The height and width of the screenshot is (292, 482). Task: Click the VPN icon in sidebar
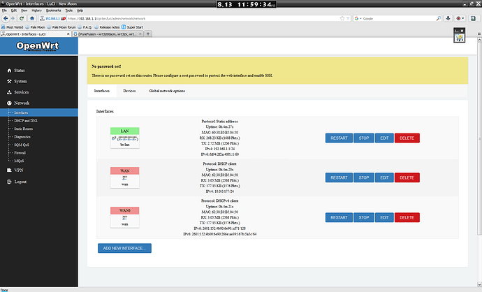9,170
